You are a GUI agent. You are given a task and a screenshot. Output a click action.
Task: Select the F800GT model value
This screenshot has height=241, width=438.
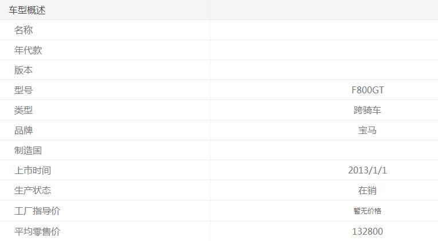367,90
